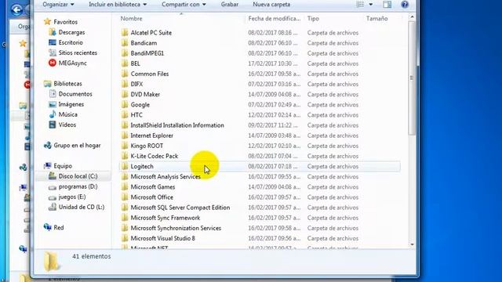Select Equipo in navigation pane
Image resolution: width=502 pixels, height=282 pixels.
click(63, 165)
